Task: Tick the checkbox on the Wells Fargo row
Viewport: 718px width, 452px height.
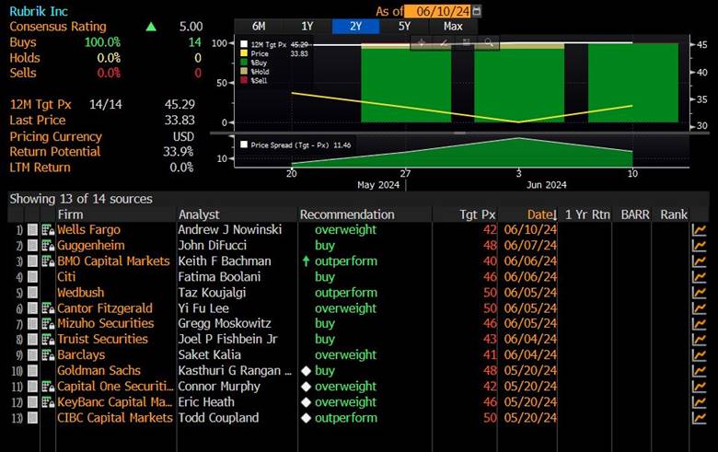Action: [32, 230]
